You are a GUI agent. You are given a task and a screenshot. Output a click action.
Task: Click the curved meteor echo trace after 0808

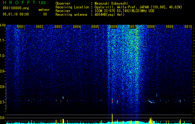pos(151,101)
